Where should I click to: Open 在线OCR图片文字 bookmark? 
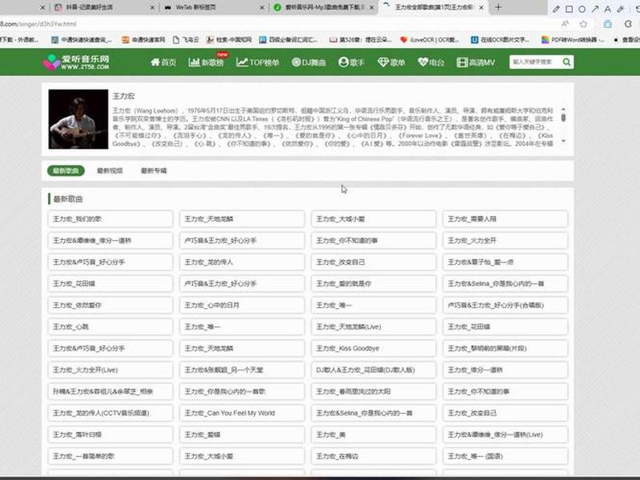[500, 39]
